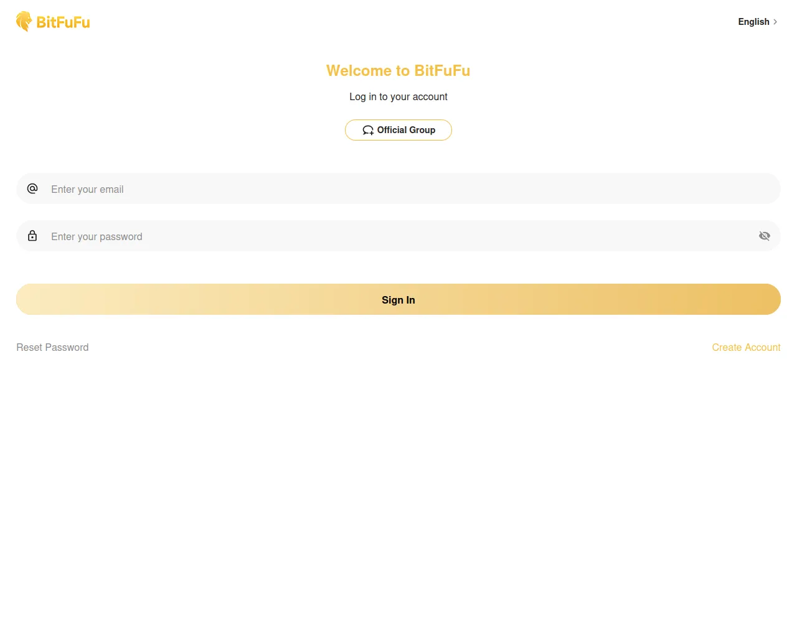
Task: Open the Reset Password link
Action: (x=52, y=347)
